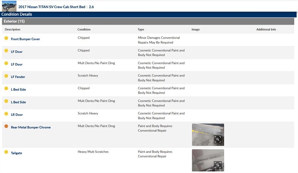Open the Front Bumper Cover link
The height and width of the screenshot is (173, 298).
coord(25,39)
